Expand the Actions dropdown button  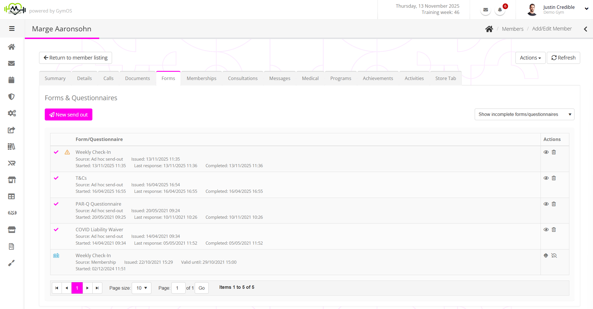(530, 58)
